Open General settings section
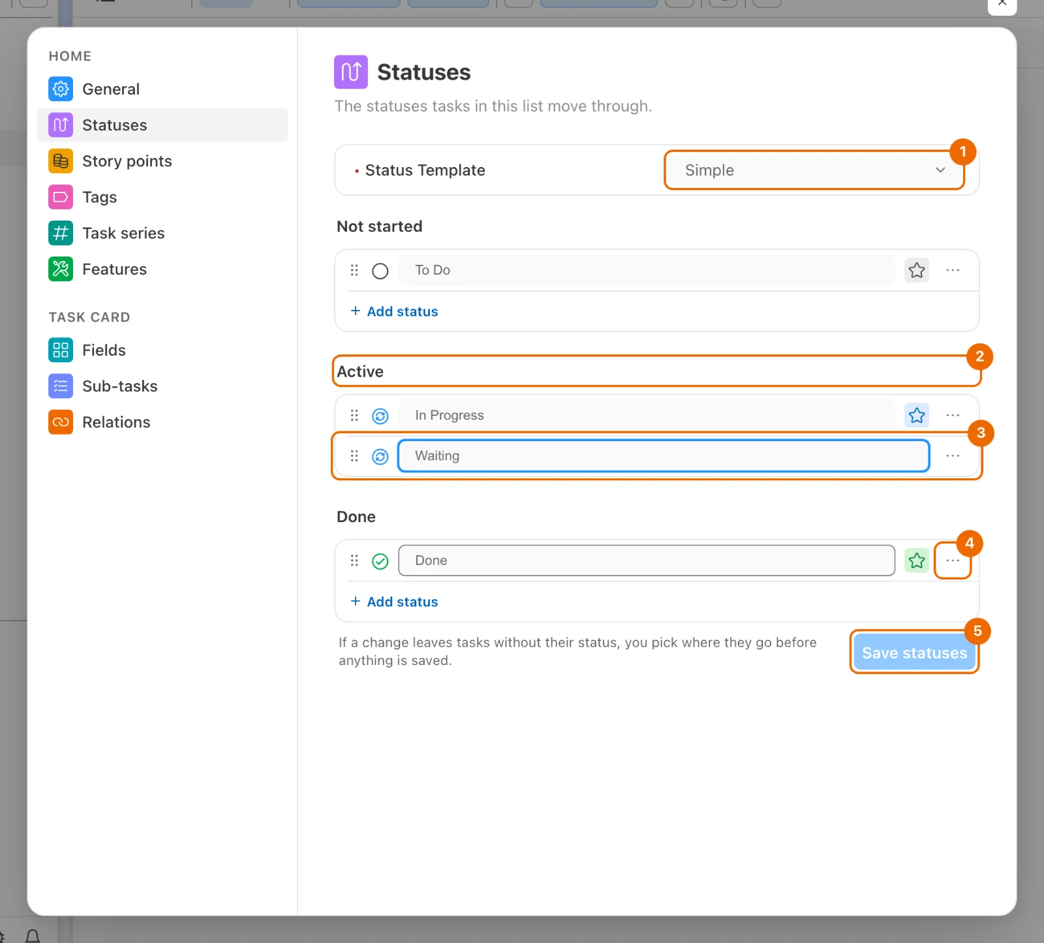The width and height of the screenshot is (1044, 943). 162,89
